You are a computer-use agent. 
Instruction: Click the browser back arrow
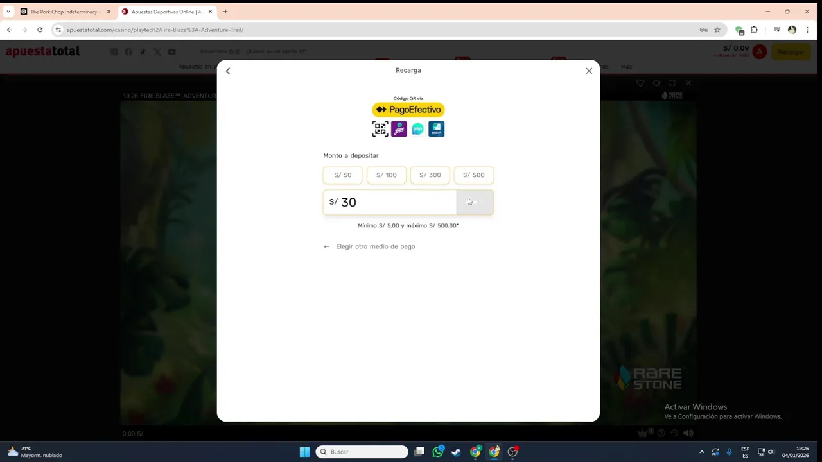click(x=9, y=30)
